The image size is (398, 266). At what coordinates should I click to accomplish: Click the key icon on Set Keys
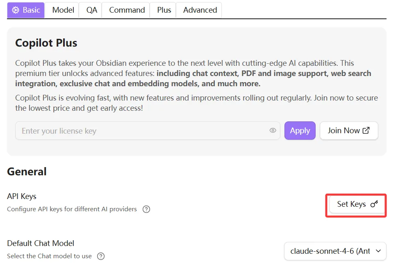pyautogui.click(x=374, y=204)
